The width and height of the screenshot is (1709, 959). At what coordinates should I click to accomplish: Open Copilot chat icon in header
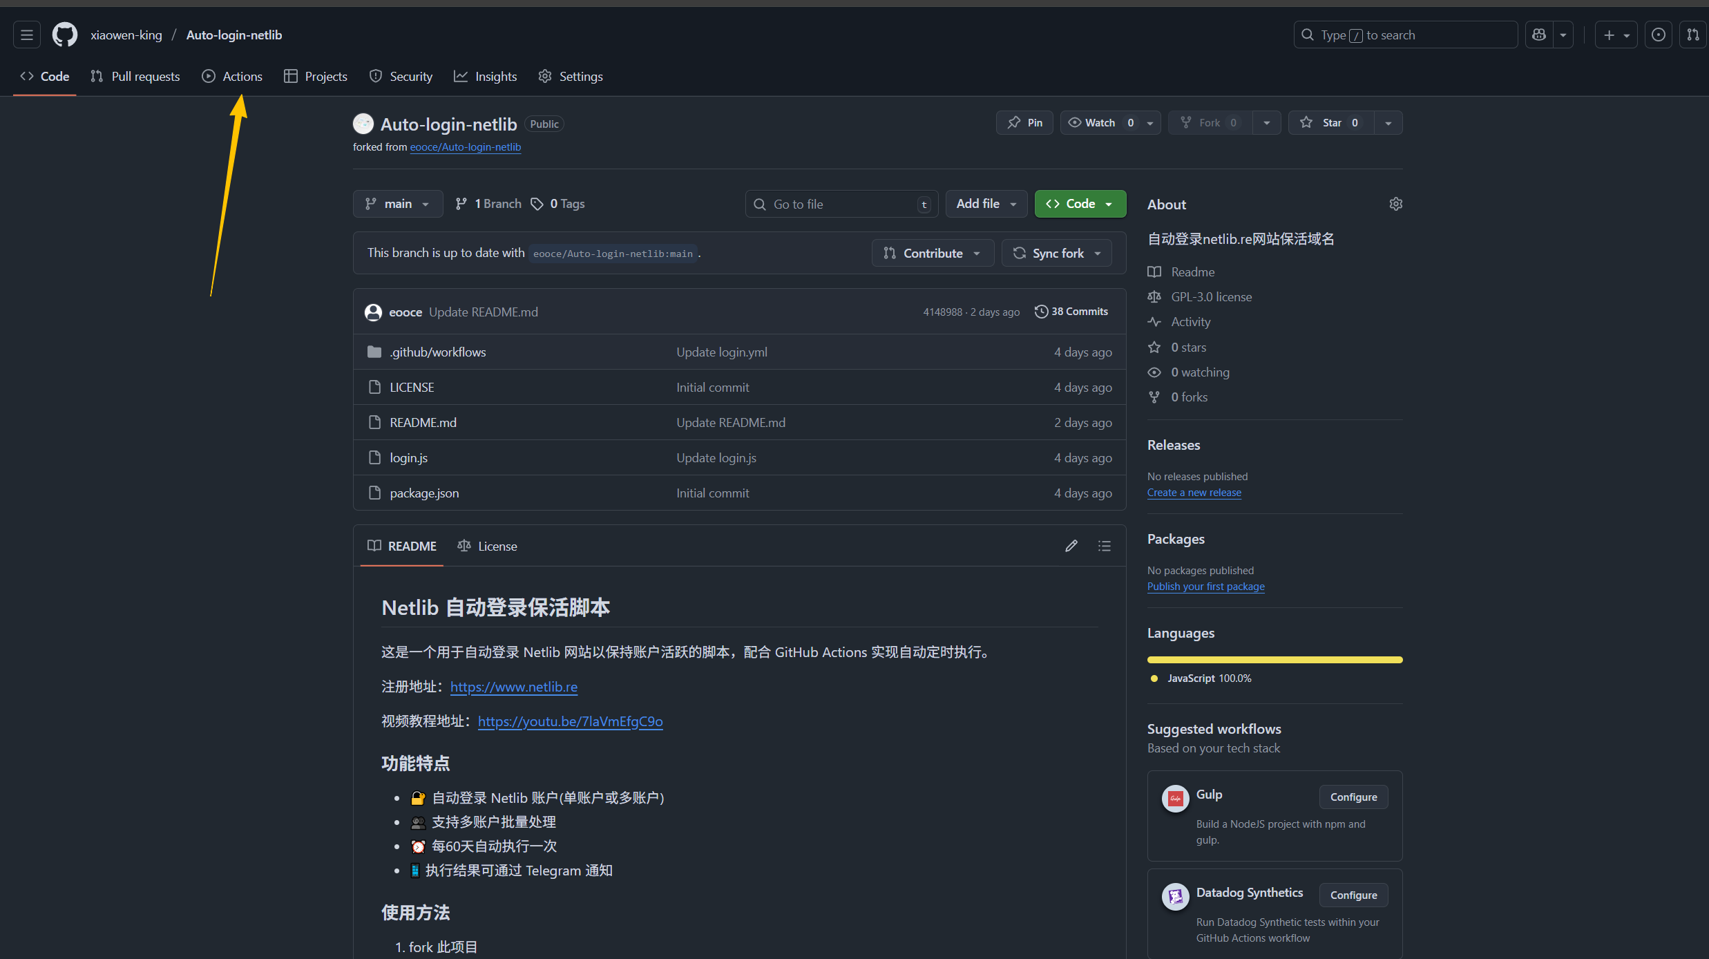[1539, 35]
